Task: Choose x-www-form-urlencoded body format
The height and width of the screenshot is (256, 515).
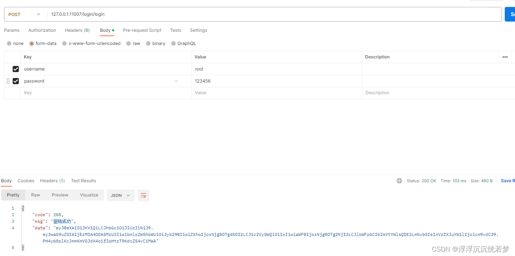Action: point(64,43)
